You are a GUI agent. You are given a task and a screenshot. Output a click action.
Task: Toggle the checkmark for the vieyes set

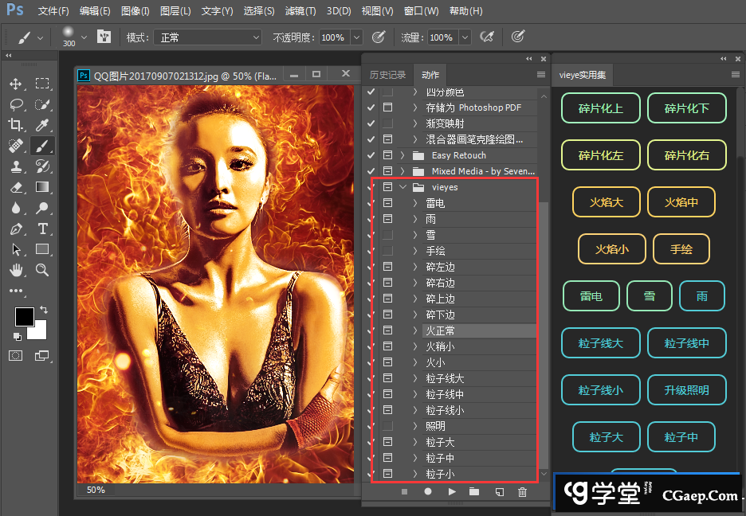pos(371,187)
